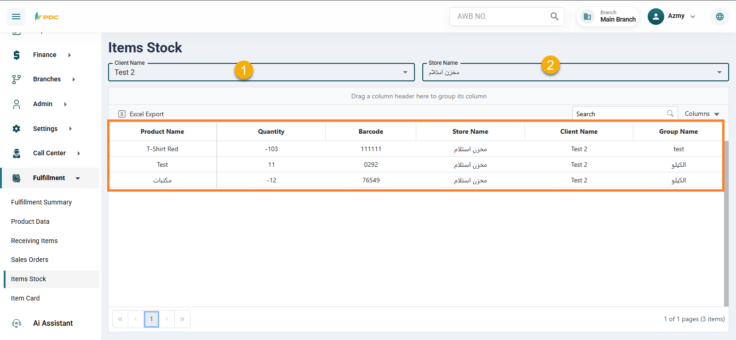Click the Fulfillment warehouse icon
736x340 pixels.
17,178
